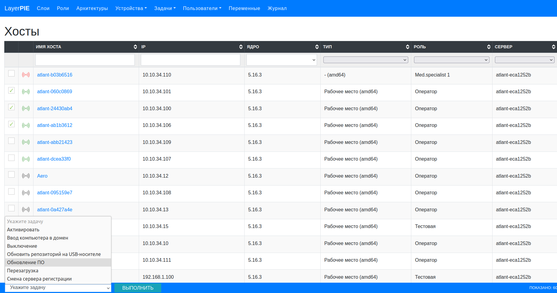The width and height of the screenshot is (557, 293).
Task: Open the Роли navigation item
Action: [63, 8]
